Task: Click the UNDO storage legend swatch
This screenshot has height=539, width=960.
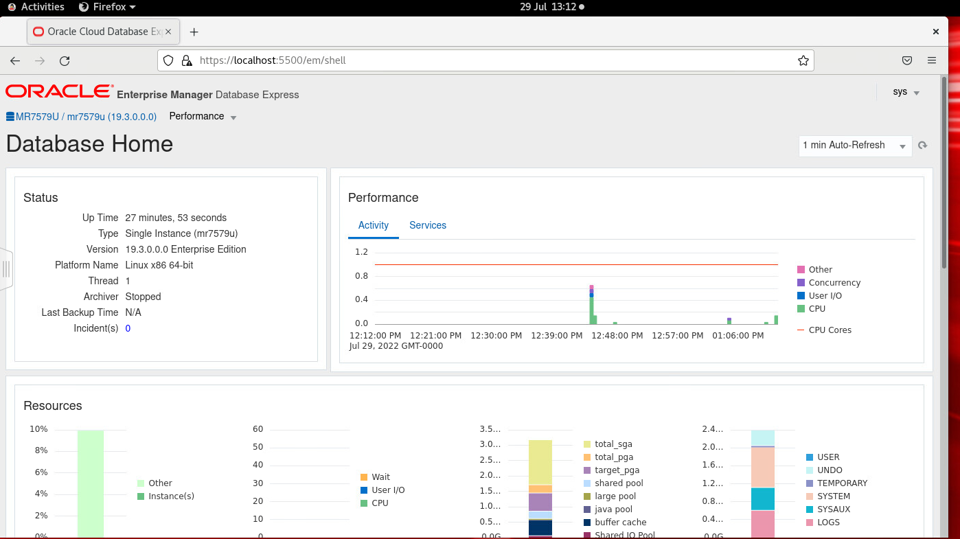Action: tap(810, 470)
